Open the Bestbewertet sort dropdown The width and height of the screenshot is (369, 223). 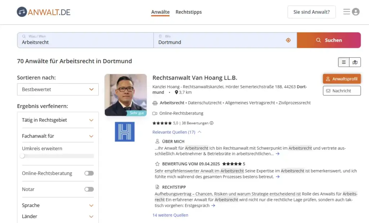click(58, 89)
